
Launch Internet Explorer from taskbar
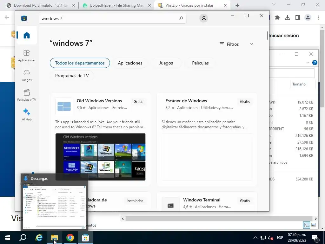(39, 238)
